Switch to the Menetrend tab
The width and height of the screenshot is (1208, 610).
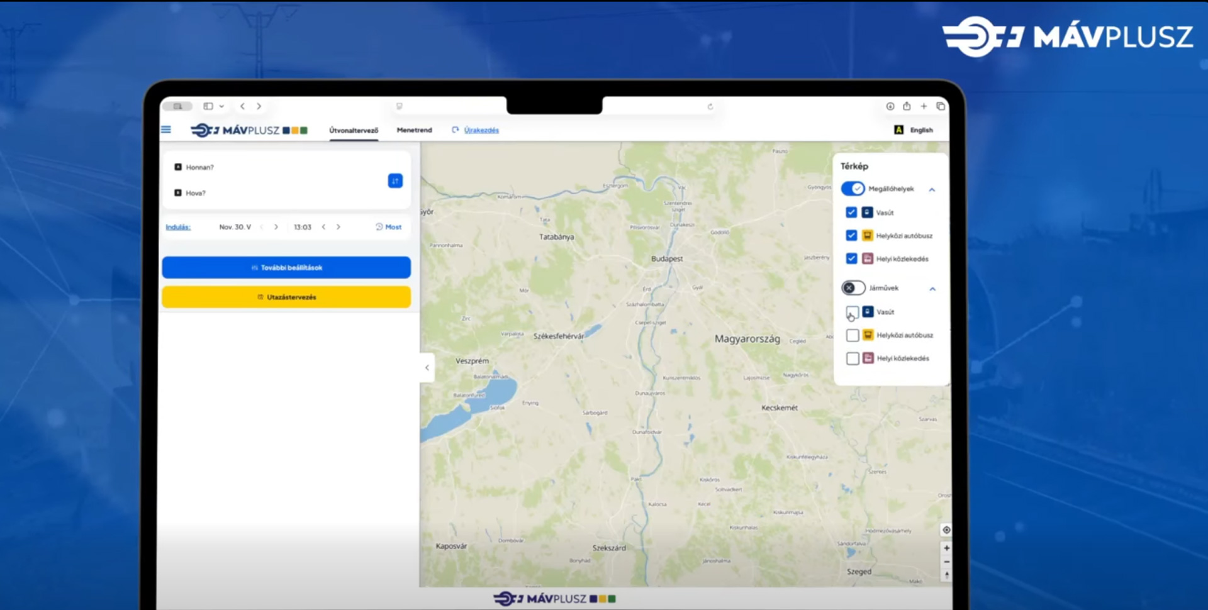tap(414, 130)
